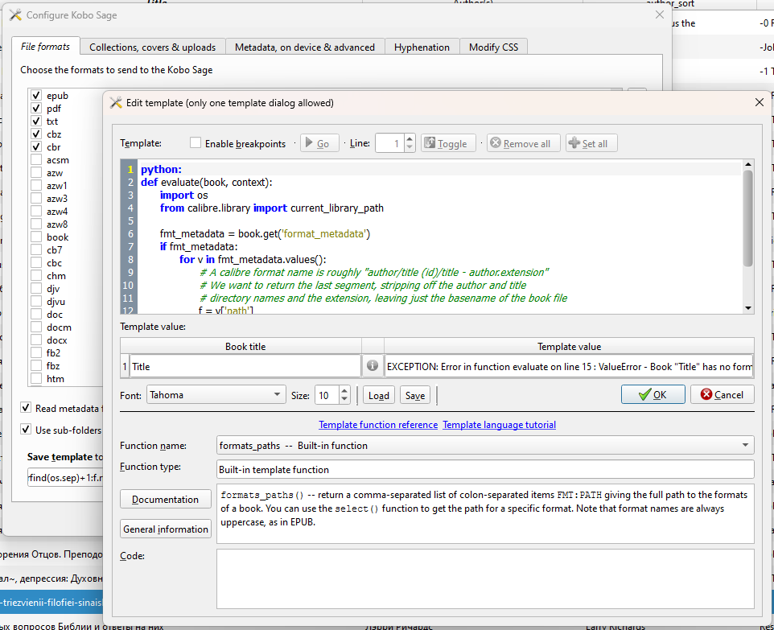Uncheck the cbr format checkbox
The image size is (774, 630).
coord(36,146)
